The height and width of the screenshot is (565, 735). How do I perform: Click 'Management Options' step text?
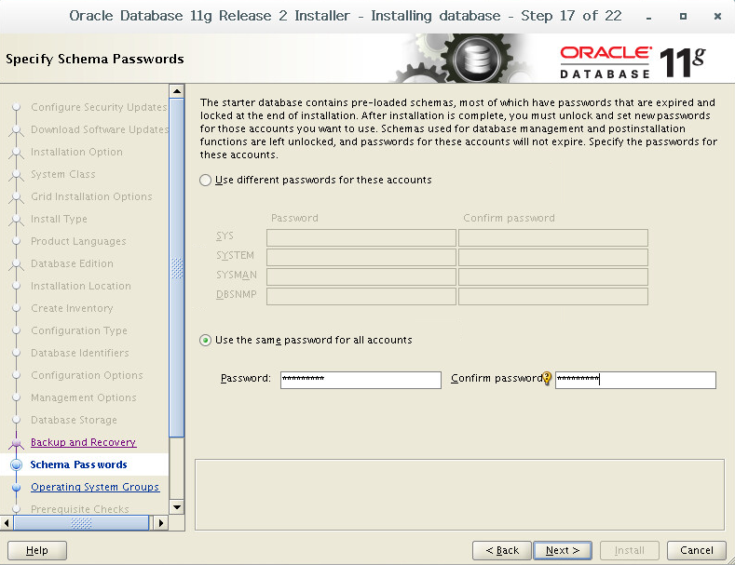click(84, 397)
